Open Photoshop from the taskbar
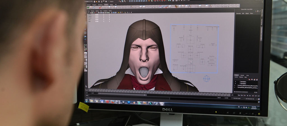Viewport: 287px width, 126px height. [129, 102]
